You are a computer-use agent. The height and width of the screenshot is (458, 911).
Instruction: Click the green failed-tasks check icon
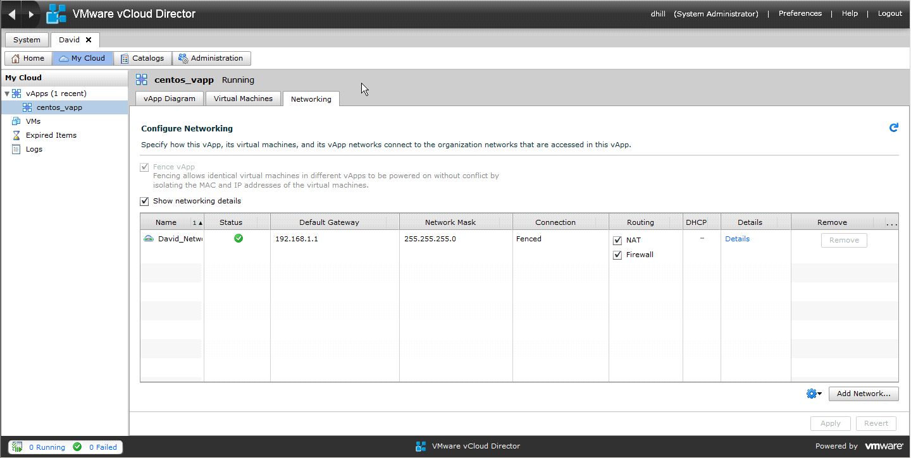pyautogui.click(x=77, y=447)
